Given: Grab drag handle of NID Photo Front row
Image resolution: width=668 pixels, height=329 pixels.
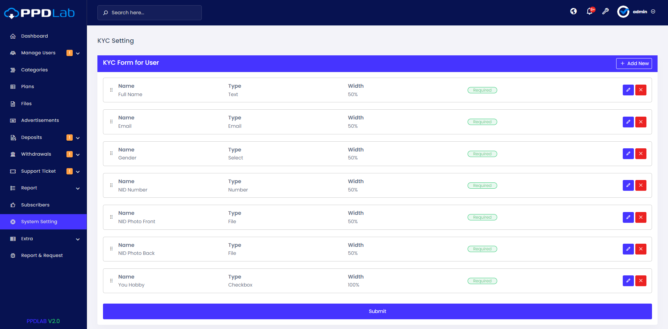Looking at the screenshot, I should click(x=111, y=217).
